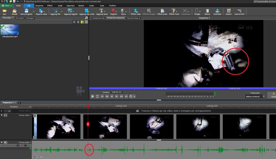276x159 pixels.
Task: Adjust the Traccia audio 1 pan slider
Action: coord(25,146)
